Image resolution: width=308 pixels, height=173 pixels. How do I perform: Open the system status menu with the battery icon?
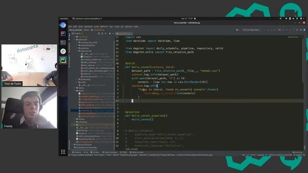301,19
